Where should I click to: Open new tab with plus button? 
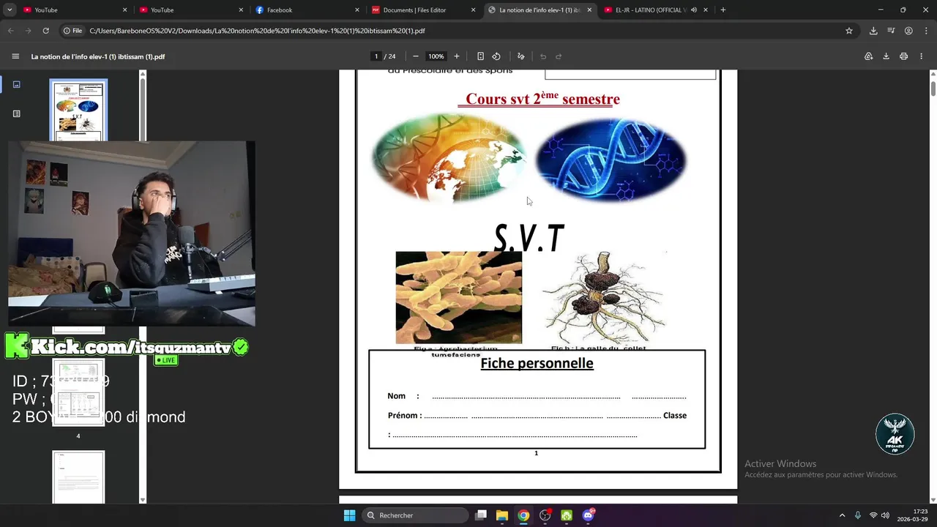tap(723, 10)
